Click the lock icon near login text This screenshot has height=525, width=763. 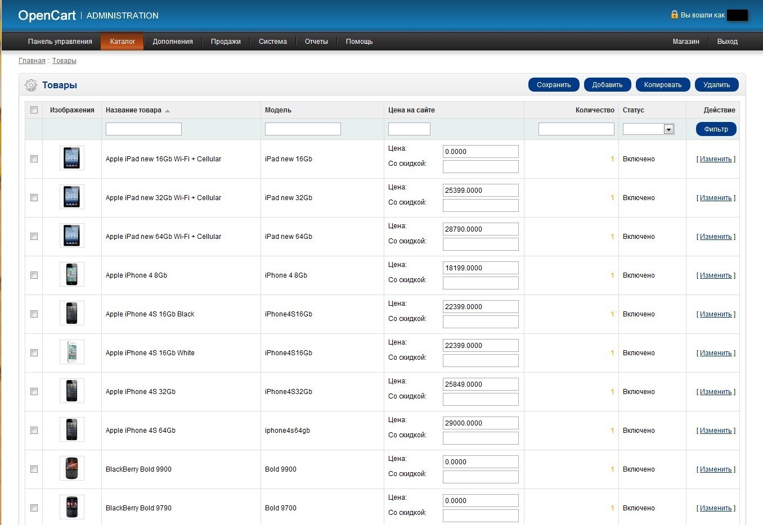(674, 15)
